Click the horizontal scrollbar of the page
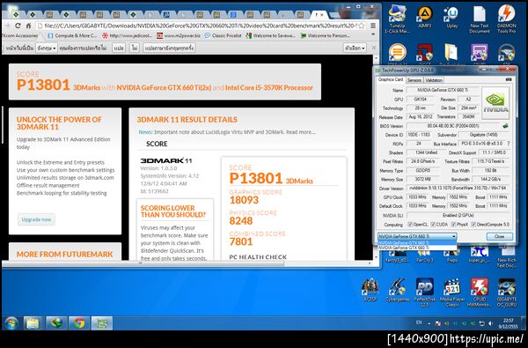This screenshot has height=348, width=528. (212, 263)
